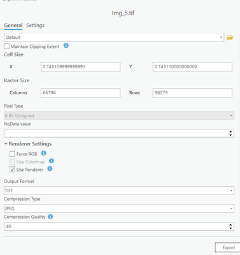Click info icon beside Use Colormap

point(52,161)
